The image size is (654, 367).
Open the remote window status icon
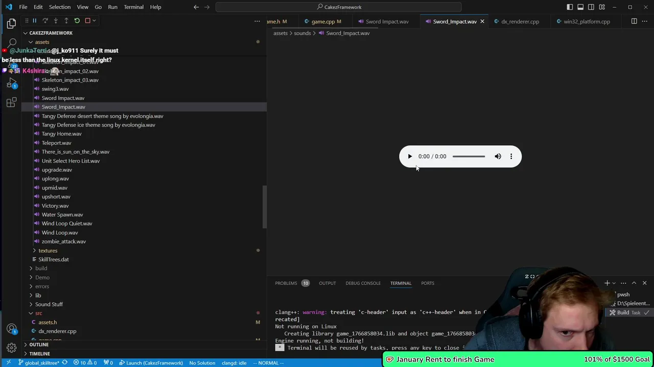pos(8,363)
